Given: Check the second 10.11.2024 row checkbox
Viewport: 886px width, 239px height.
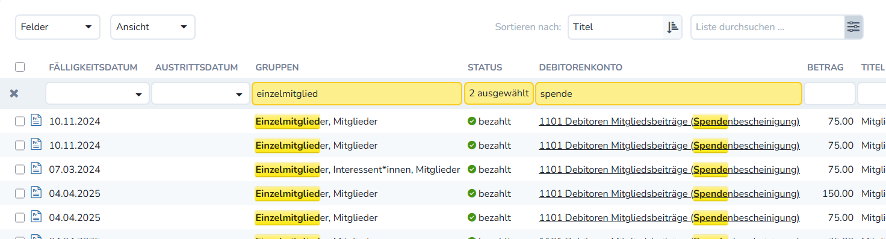Looking at the screenshot, I should coord(20,145).
